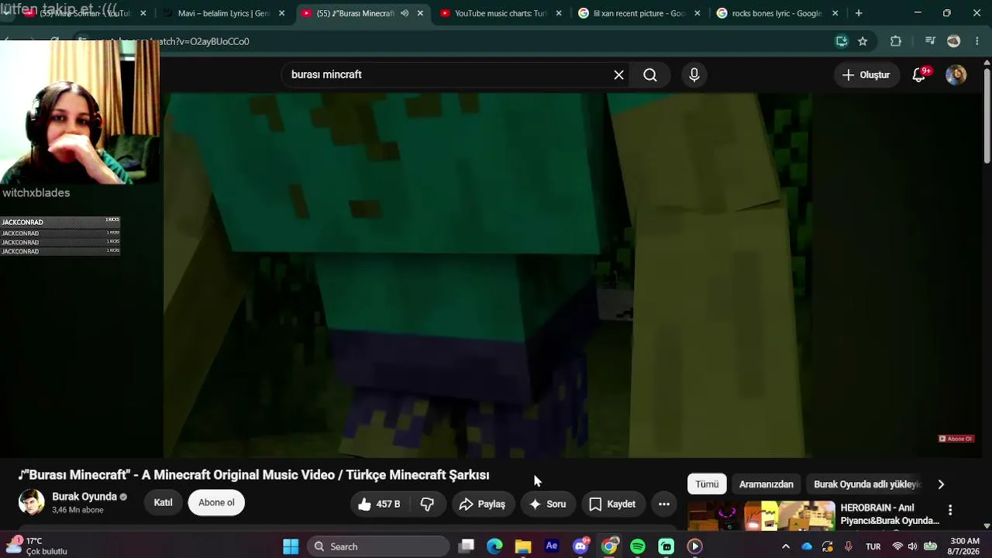This screenshot has width=992, height=558.
Task: Close the YouTube music charts tab
Action: pos(559,13)
